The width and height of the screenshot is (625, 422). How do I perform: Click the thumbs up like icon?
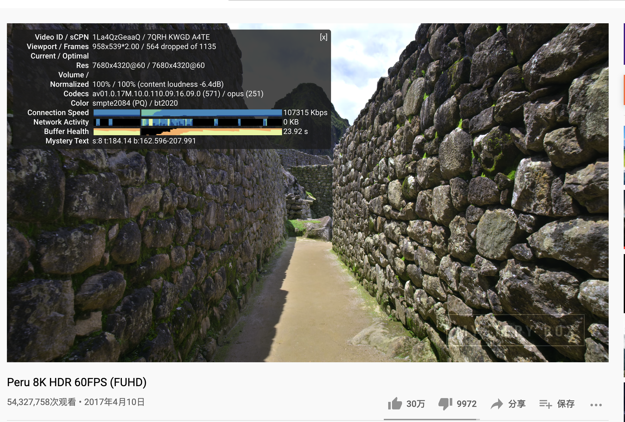tap(395, 404)
